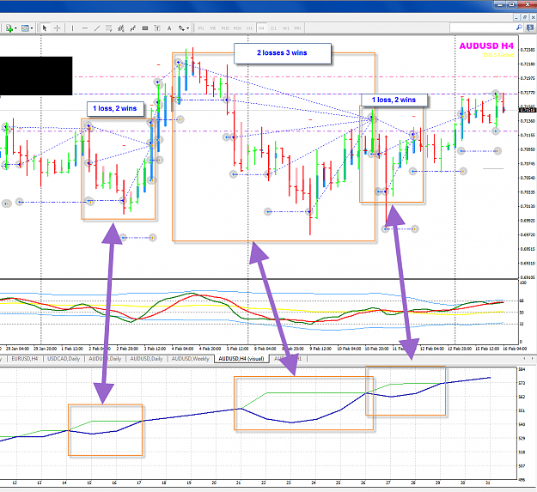The image size is (537, 492).
Task: Select the rectangle drawing tool
Action: pos(145,28)
